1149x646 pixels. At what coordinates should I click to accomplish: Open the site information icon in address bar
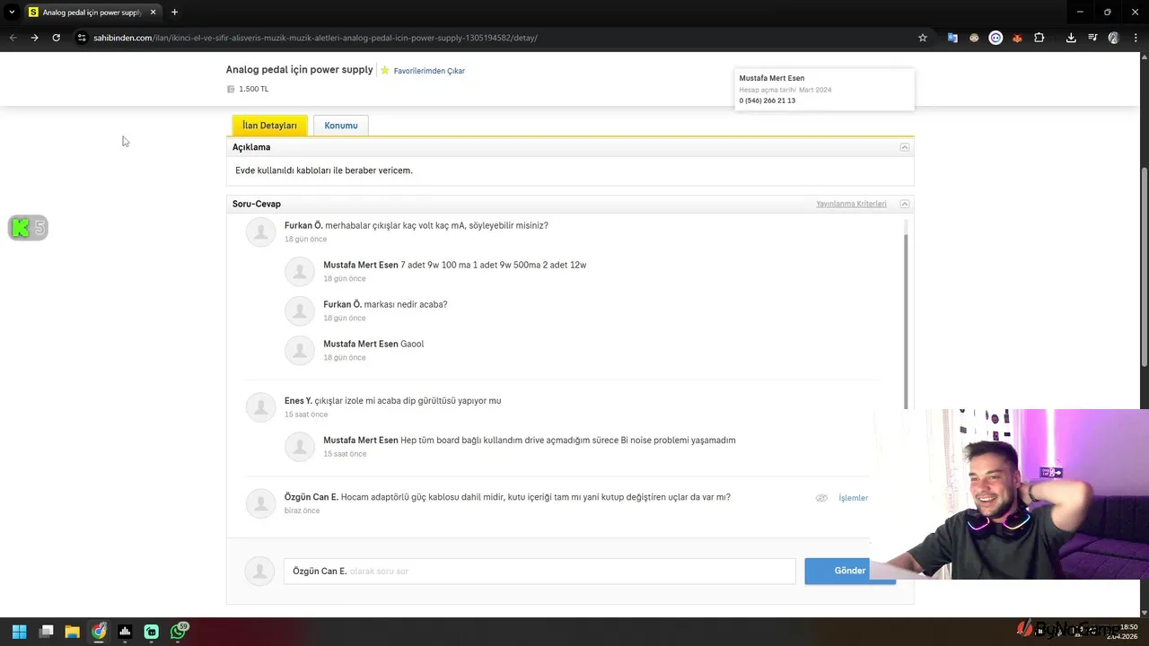click(82, 38)
